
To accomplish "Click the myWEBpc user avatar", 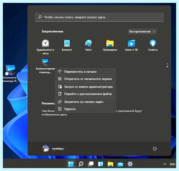I will pyautogui.click(x=46, y=148).
